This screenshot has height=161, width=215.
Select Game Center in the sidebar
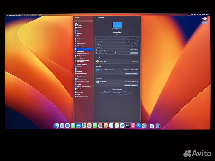point(79,89)
